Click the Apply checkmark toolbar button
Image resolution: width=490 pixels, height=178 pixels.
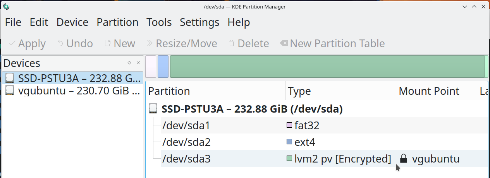point(27,43)
